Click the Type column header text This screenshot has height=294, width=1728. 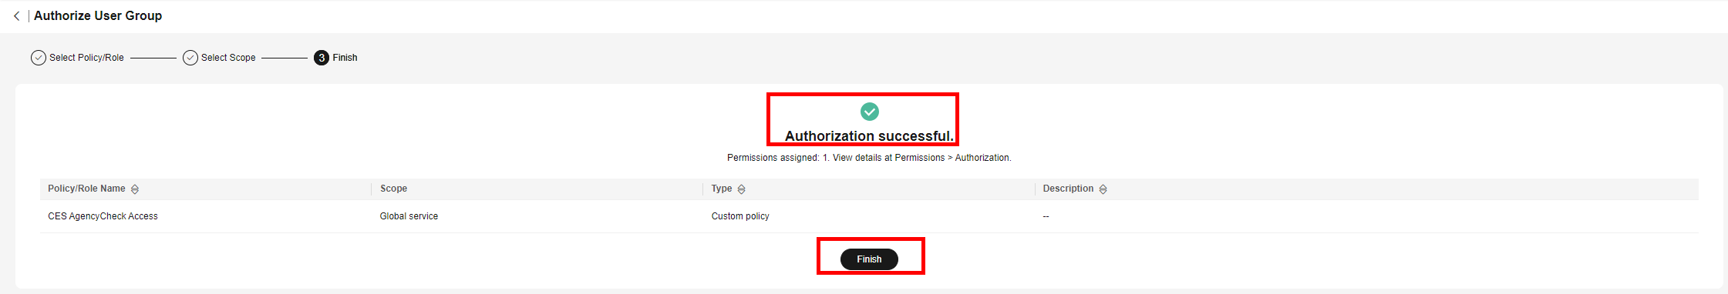point(722,189)
